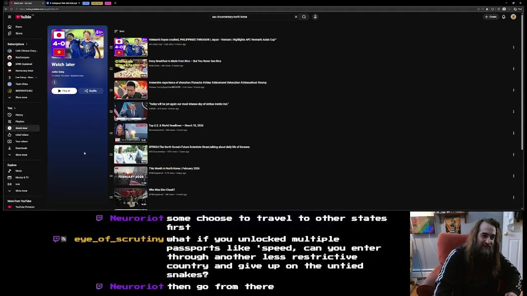This screenshot has height=296, width=527.
Task: Open the YouTube account avatar menu
Action: point(513,17)
